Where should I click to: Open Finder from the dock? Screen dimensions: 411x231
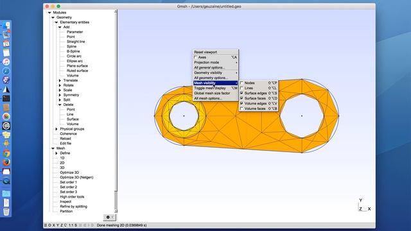click(x=6, y=26)
